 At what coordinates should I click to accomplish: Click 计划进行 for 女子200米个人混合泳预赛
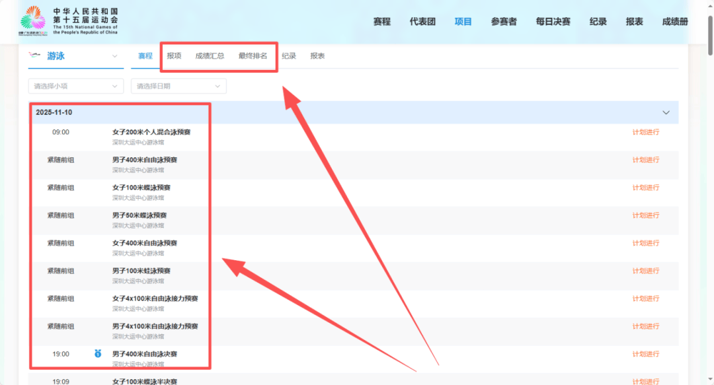point(646,131)
